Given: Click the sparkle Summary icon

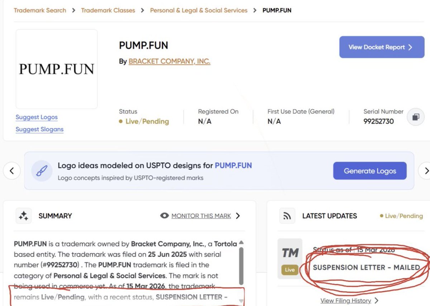Looking at the screenshot, I should (x=24, y=216).
